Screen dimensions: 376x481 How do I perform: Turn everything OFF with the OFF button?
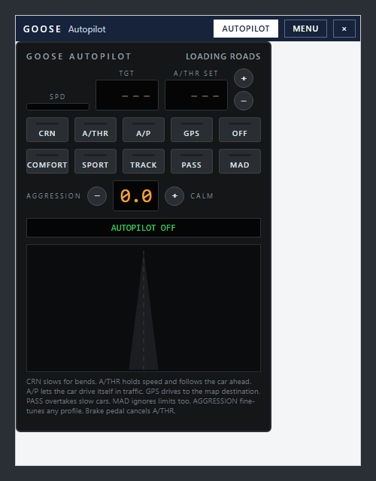click(240, 129)
